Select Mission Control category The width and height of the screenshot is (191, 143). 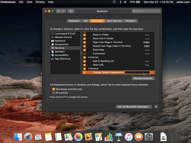point(65,37)
